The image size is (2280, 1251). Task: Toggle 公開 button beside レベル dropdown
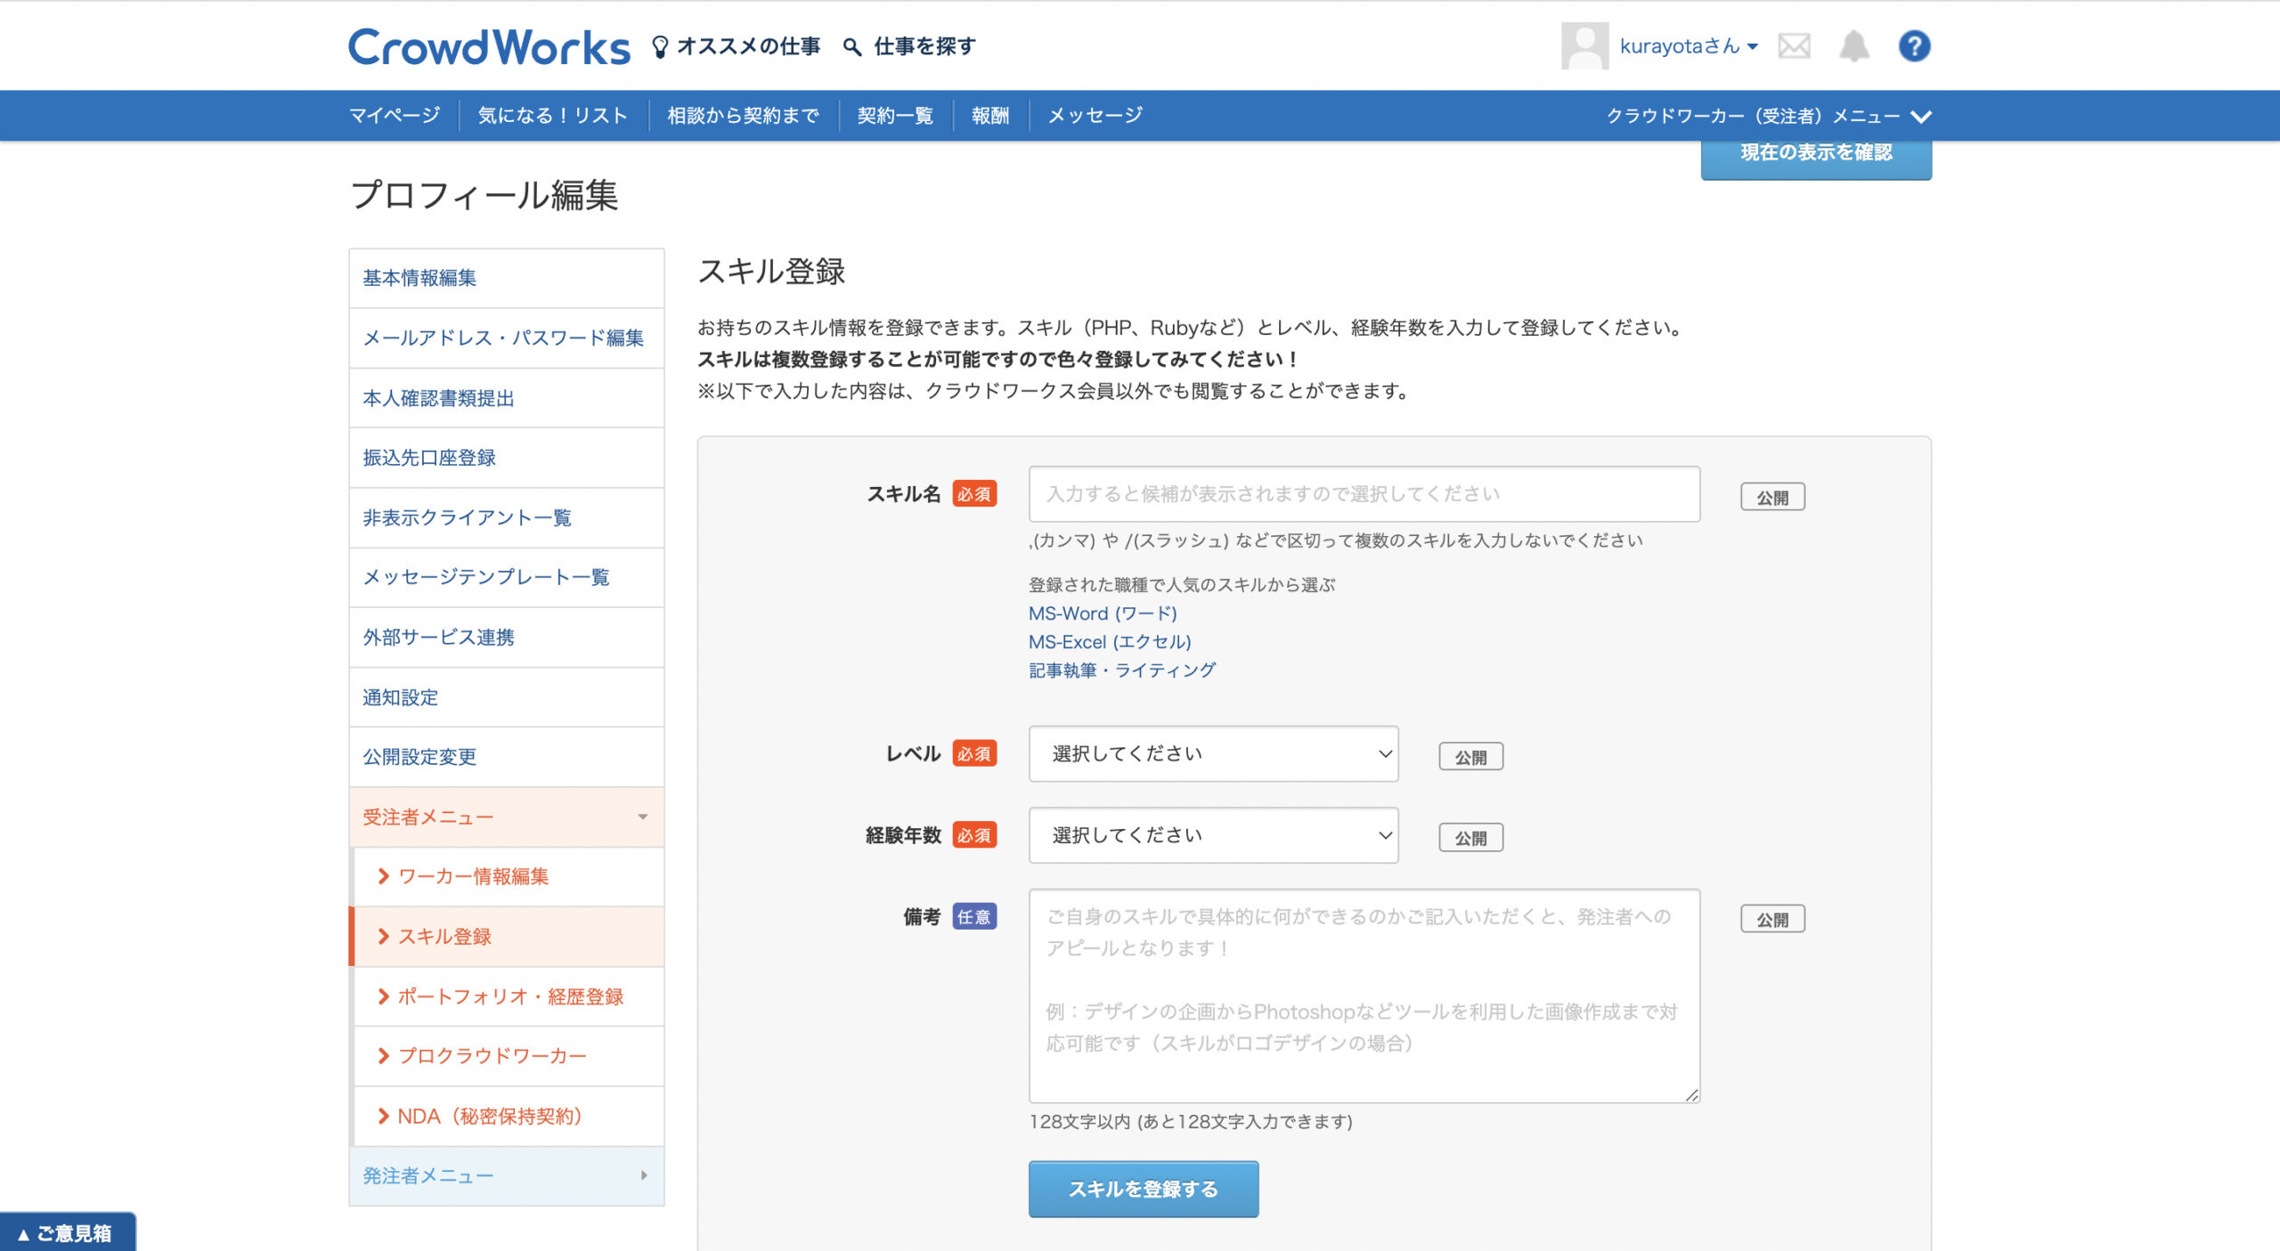coord(1470,757)
